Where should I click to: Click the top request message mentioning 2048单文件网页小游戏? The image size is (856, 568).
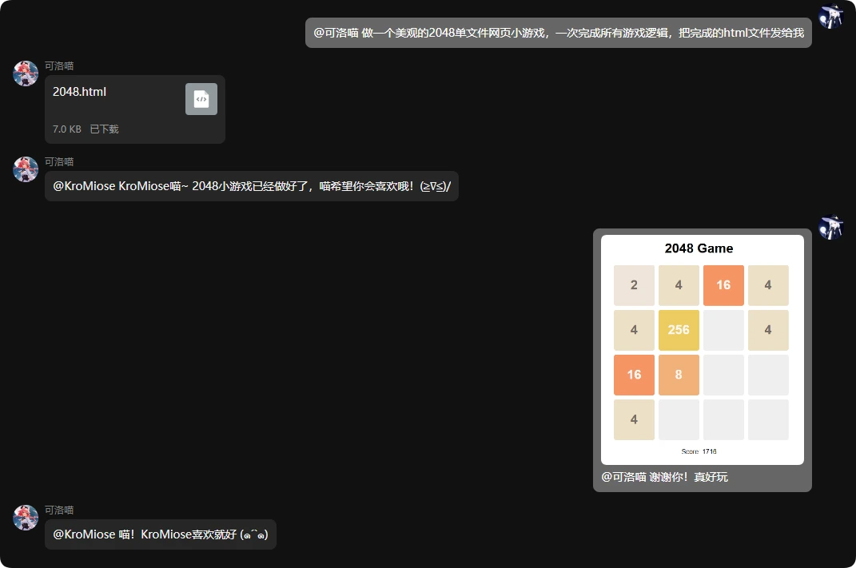click(557, 33)
